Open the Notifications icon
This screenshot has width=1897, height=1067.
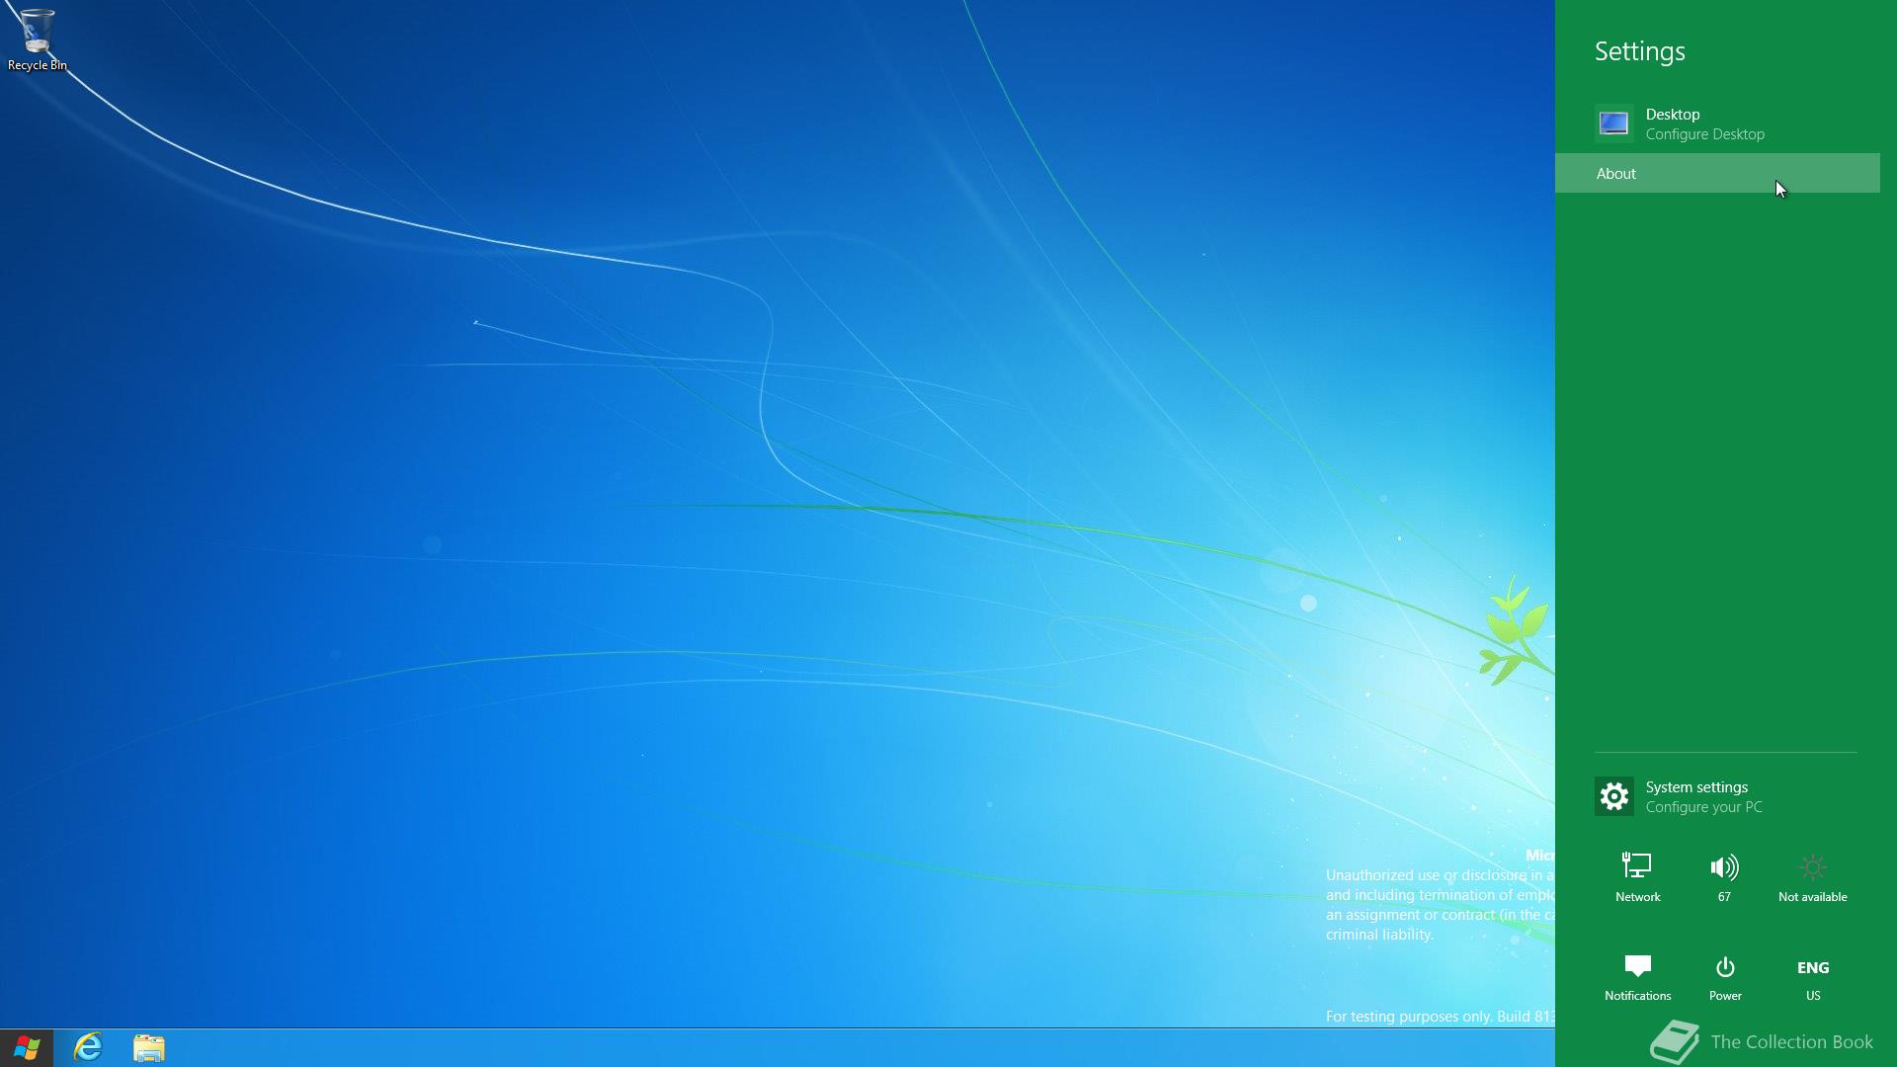pyautogui.click(x=1637, y=966)
